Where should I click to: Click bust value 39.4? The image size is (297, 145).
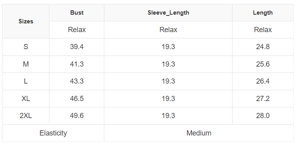point(77,47)
